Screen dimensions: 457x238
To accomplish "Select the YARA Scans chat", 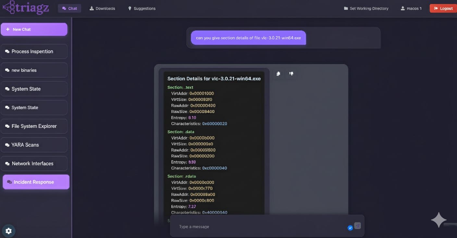I will [x=34, y=145].
